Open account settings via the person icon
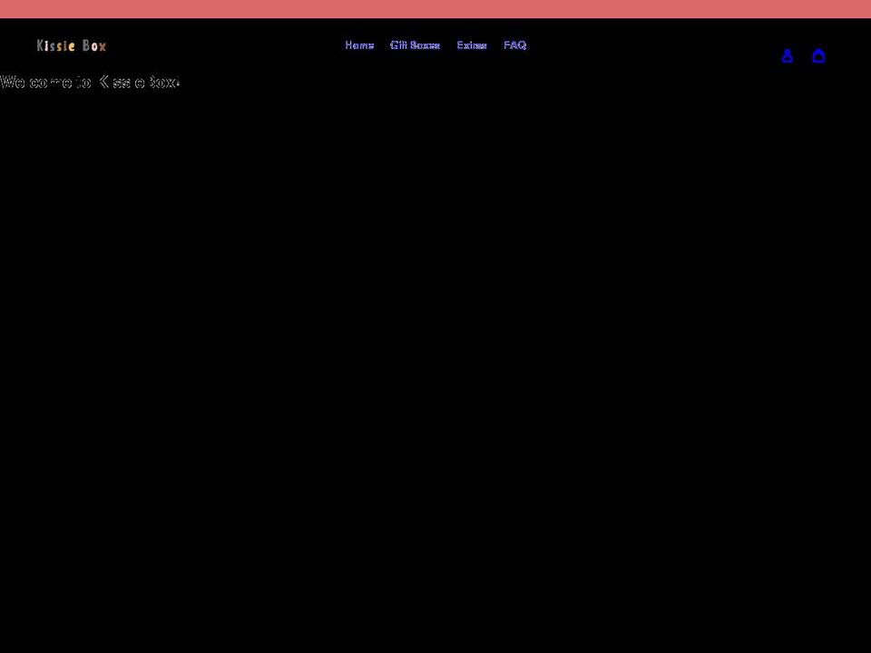 click(x=788, y=56)
